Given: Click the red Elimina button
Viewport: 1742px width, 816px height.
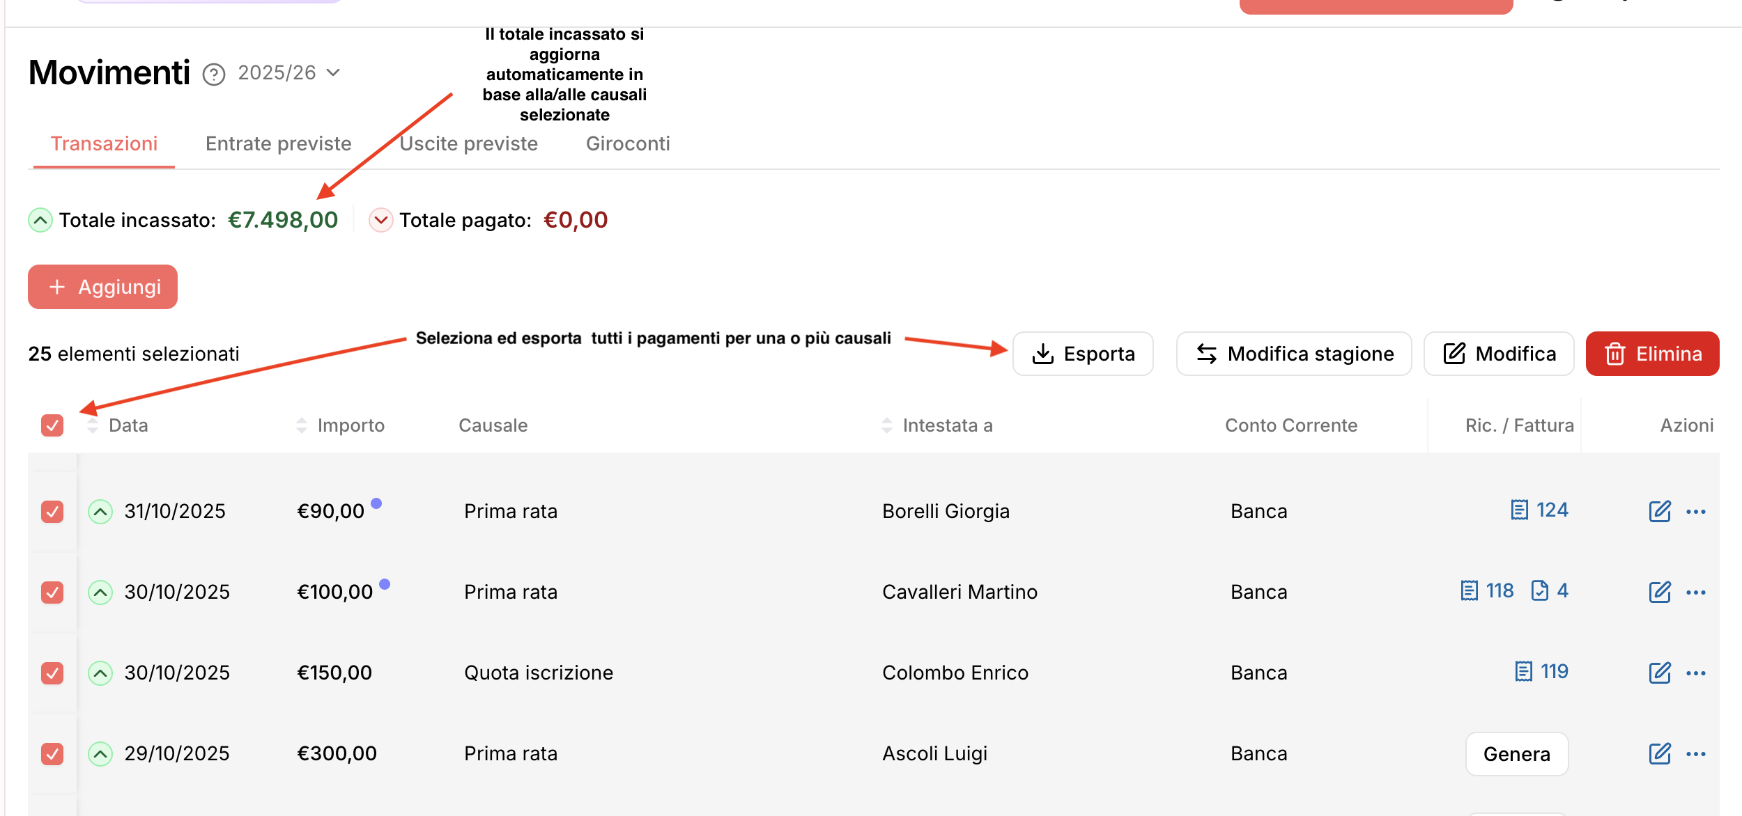Looking at the screenshot, I should pyautogui.click(x=1651, y=354).
